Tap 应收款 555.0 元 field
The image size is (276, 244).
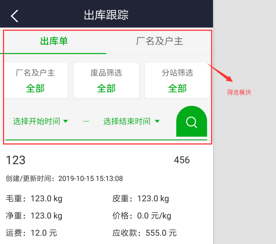click(x=144, y=233)
